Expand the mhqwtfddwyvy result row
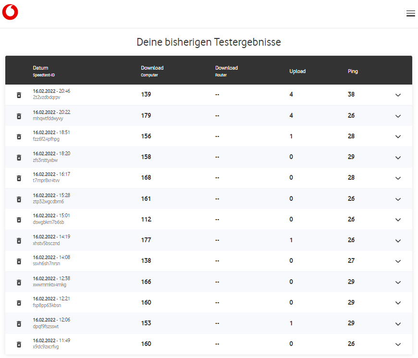This screenshot has height=358, width=418. [398, 116]
